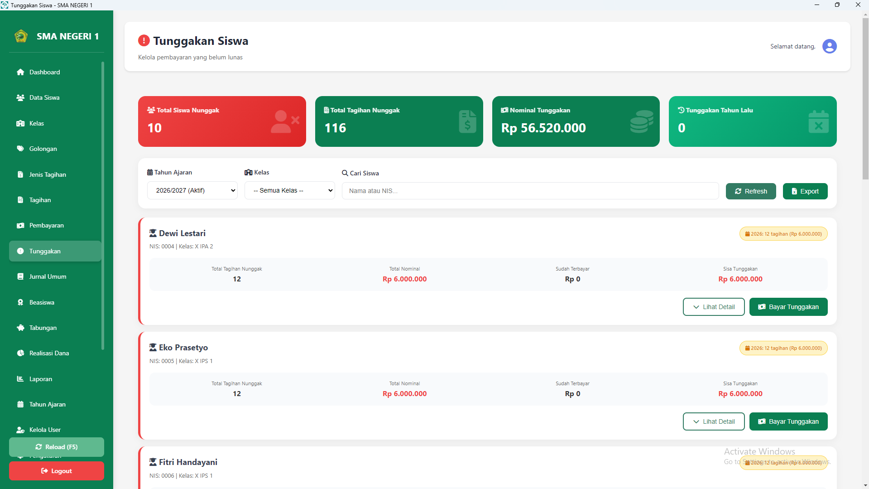The height and width of the screenshot is (489, 869).
Task: Click the Jurnal Umum book icon
Action: [x=20, y=276]
